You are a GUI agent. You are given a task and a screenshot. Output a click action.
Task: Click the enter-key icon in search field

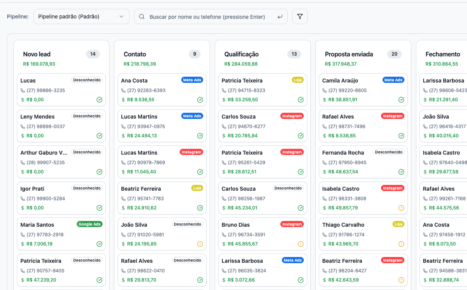[280, 16]
